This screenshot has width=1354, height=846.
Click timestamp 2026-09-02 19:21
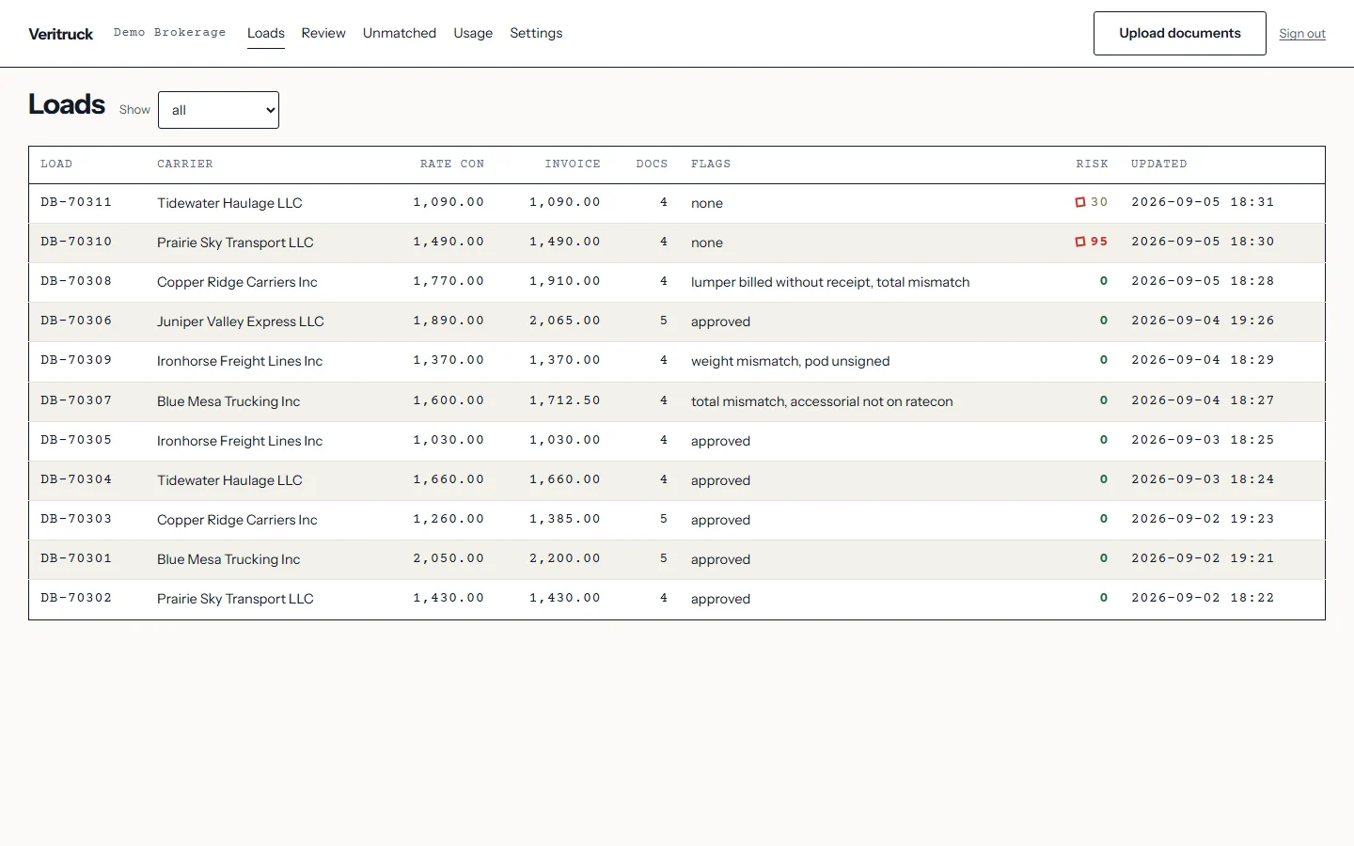coord(1203,558)
